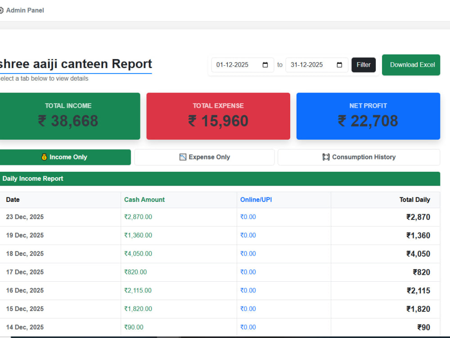The width and height of the screenshot is (450, 338).
Task: Click Online/UPI ₹0.00 in 23 Dec row
Action: tap(248, 217)
